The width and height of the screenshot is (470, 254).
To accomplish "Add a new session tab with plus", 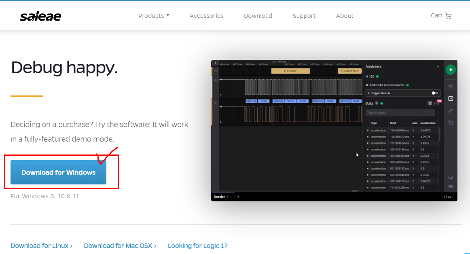I will click(238, 197).
